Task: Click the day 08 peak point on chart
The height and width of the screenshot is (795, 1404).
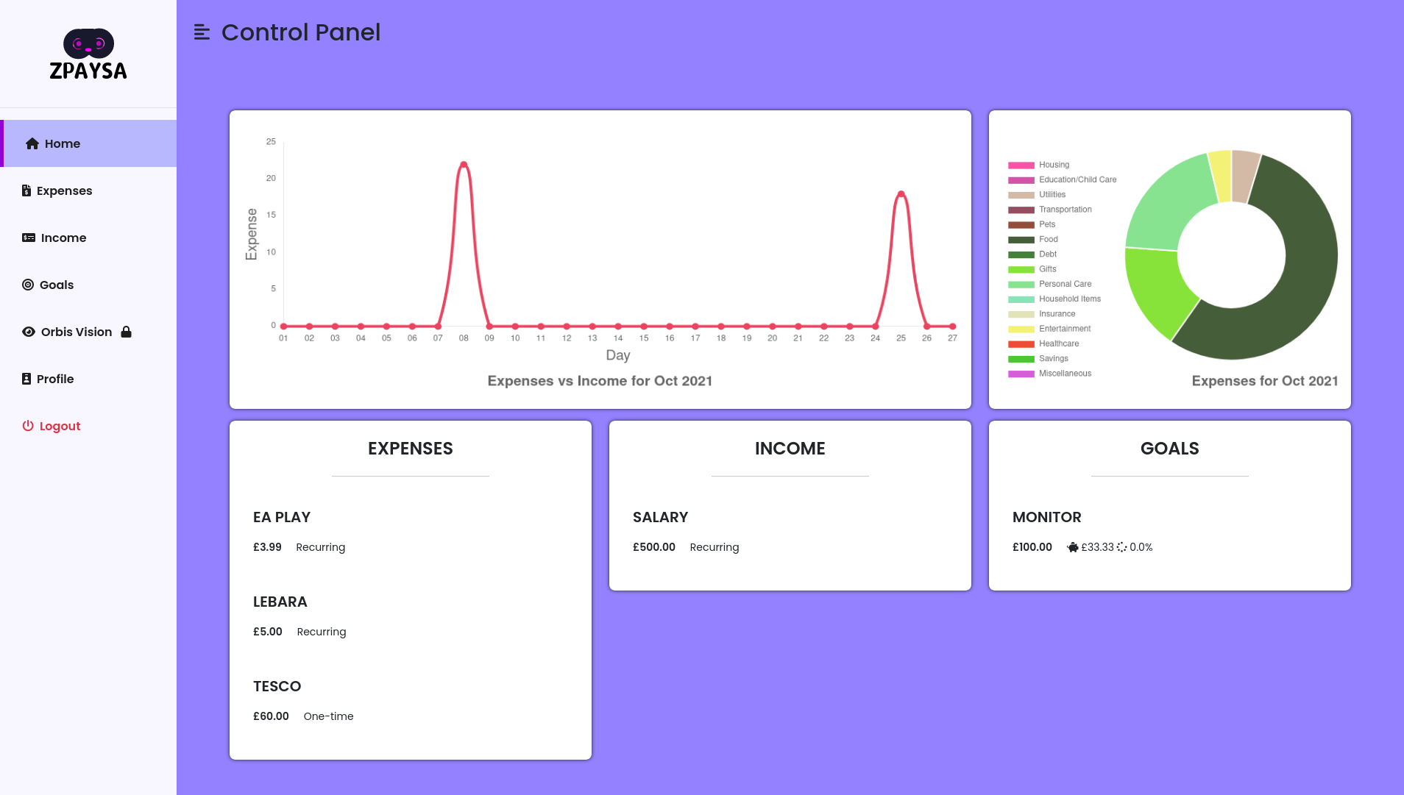Action: [464, 165]
